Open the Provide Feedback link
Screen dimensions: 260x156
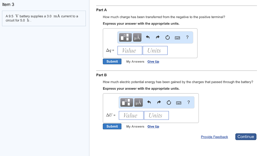click(x=214, y=137)
